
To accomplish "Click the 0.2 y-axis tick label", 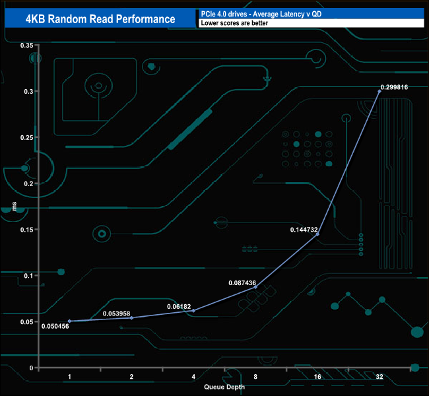I will pyautogui.click(x=28, y=183).
